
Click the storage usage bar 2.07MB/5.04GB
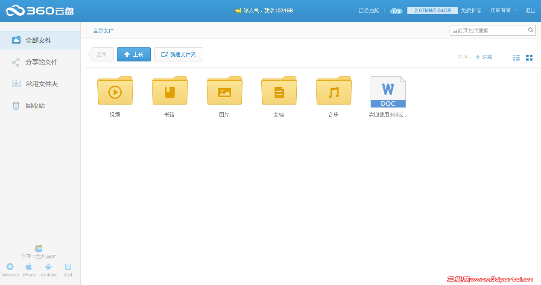(x=433, y=11)
